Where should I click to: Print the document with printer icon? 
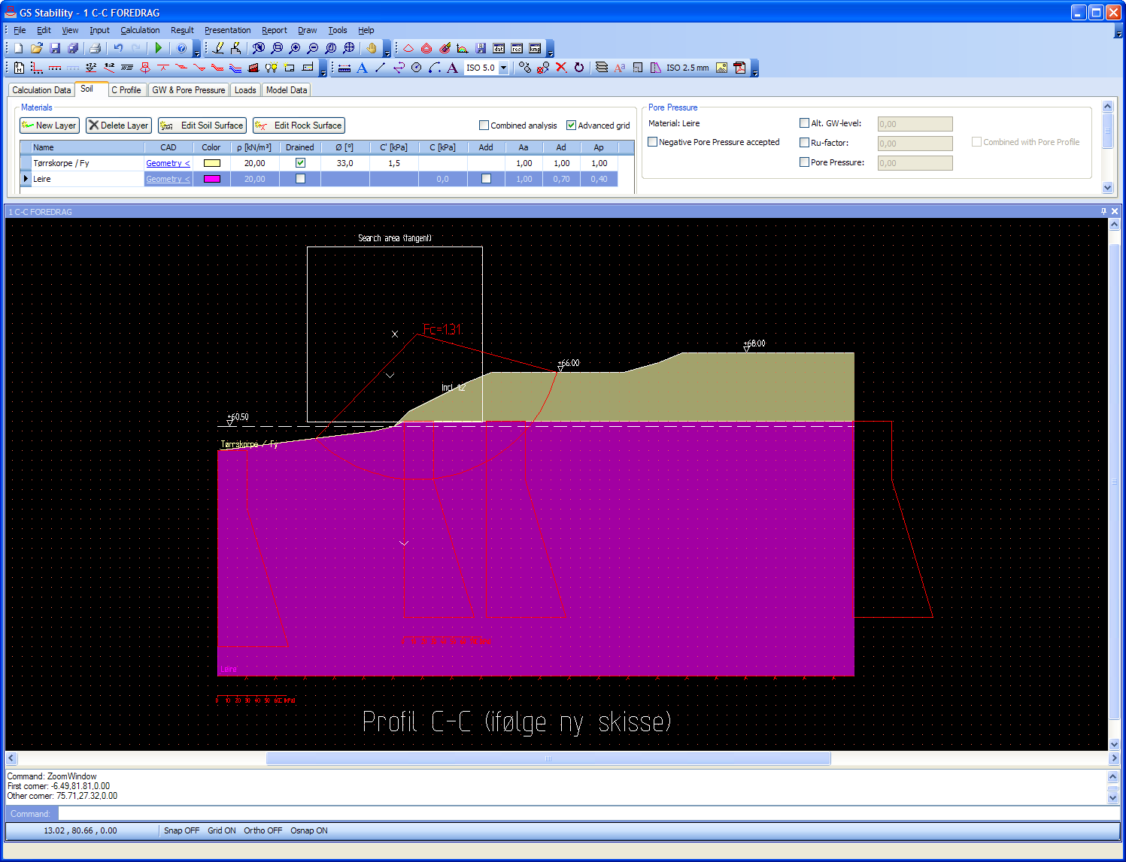[95, 48]
